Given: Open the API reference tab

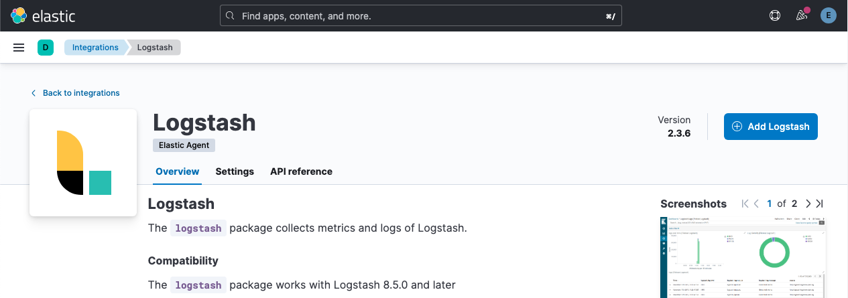Looking at the screenshot, I should pos(301,171).
